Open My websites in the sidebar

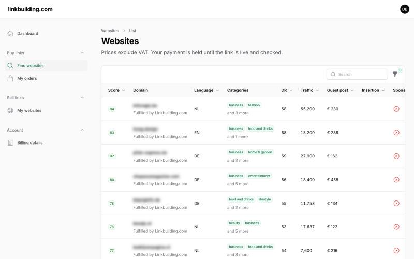click(x=46, y=110)
